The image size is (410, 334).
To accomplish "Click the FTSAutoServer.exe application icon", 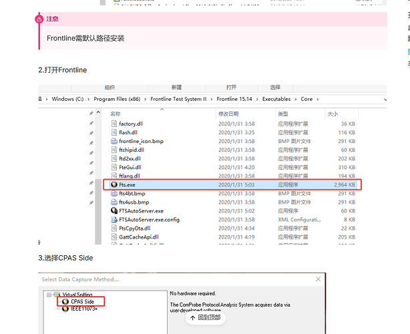I will point(114,211).
